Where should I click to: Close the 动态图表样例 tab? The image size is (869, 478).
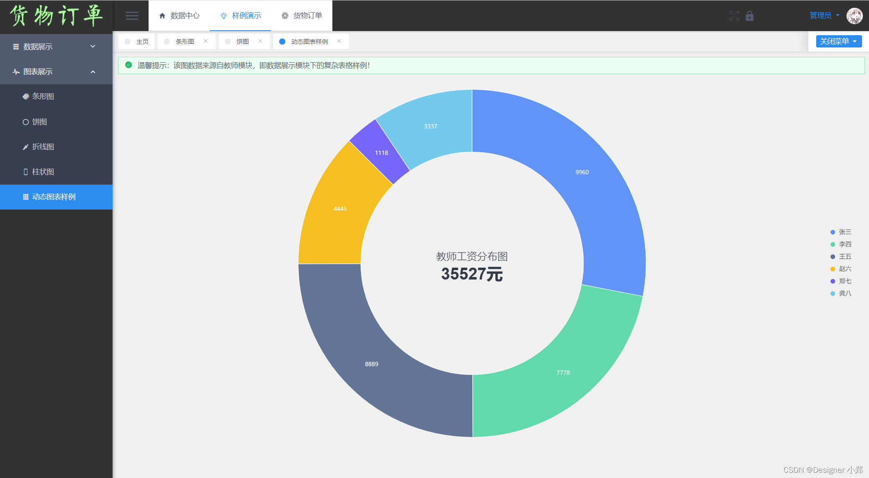tap(339, 41)
